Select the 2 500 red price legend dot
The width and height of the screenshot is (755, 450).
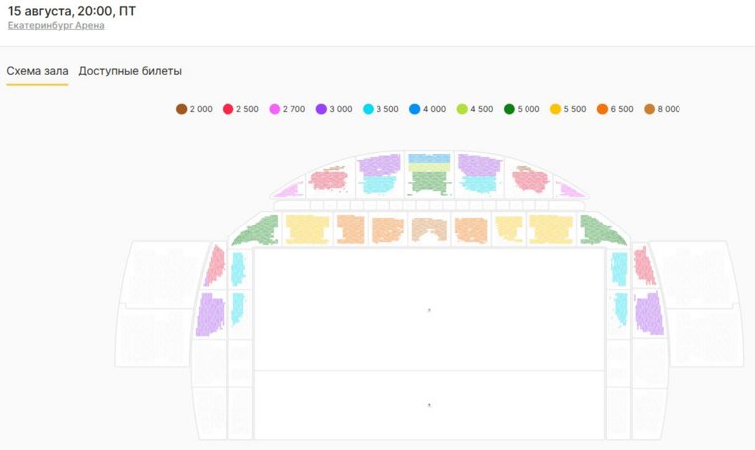[227, 109]
